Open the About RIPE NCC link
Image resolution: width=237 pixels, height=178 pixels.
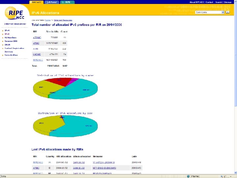[x=197, y=2]
